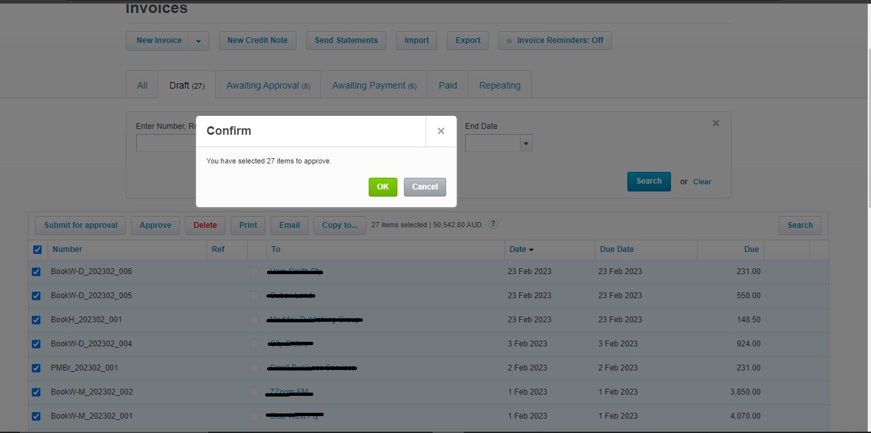Click the End Date input field
Screen dimensions: 871x433
point(493,143)
